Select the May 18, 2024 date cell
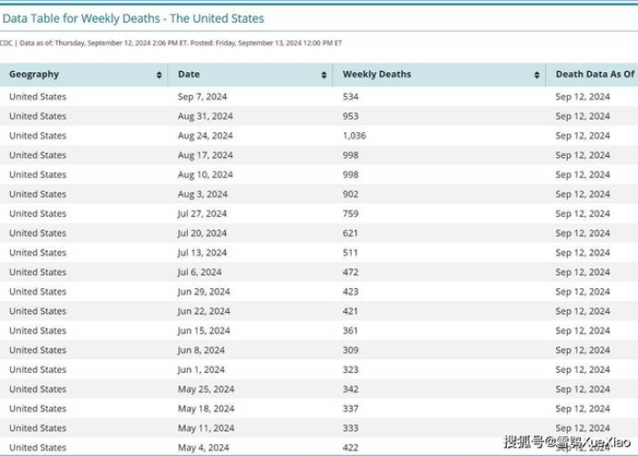The width and height of the screenshot is (638, 456). (x=206, y=409)
